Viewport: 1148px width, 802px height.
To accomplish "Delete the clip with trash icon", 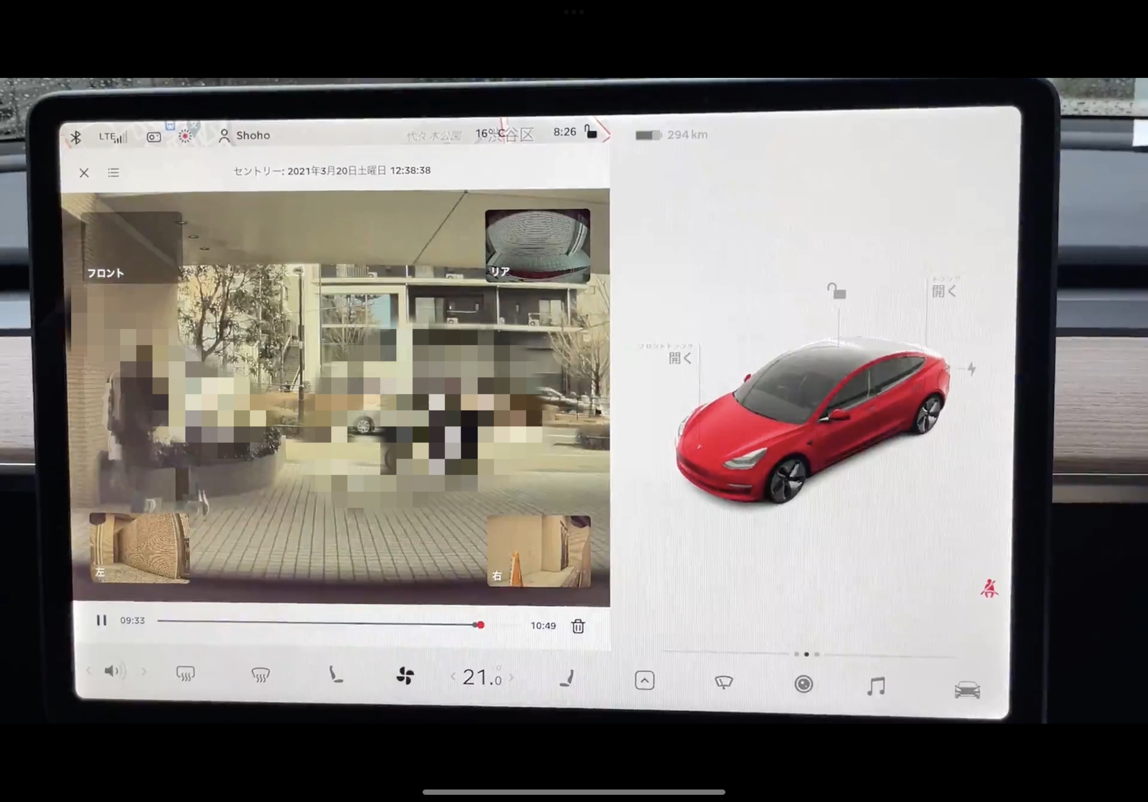I will tap(578, 626).
